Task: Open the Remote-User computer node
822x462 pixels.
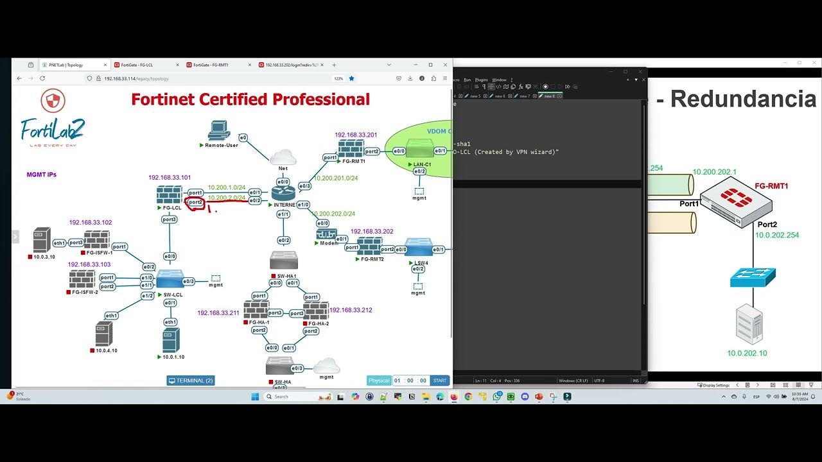Action: click(x=219, y=131)
